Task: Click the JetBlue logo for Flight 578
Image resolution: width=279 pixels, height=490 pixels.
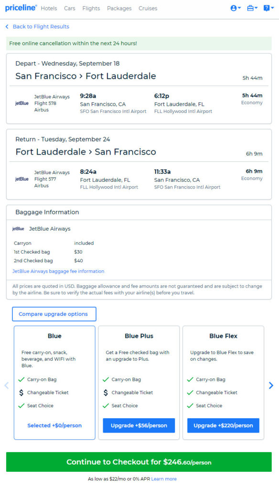Action: point(22,103)
